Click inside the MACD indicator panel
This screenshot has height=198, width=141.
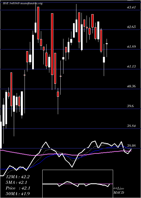[x=78, y=184]
